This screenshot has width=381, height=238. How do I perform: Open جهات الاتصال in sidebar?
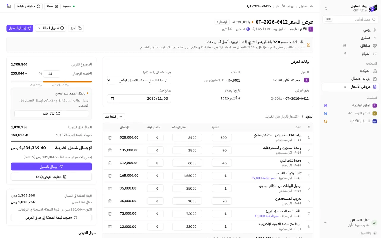(x=351, y=79)
